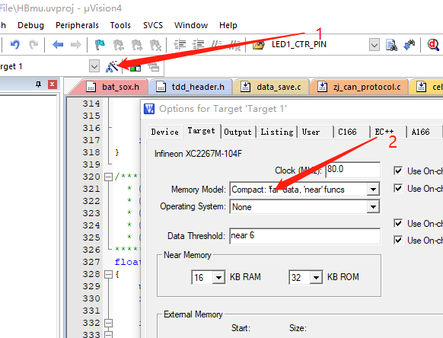Collapse code block at line 328
443x338 pixels.
pyautogui.click(x=108, y=274)
